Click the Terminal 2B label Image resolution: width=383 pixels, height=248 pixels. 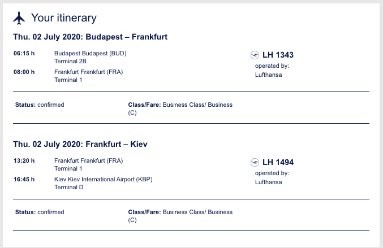coord(70,61)
